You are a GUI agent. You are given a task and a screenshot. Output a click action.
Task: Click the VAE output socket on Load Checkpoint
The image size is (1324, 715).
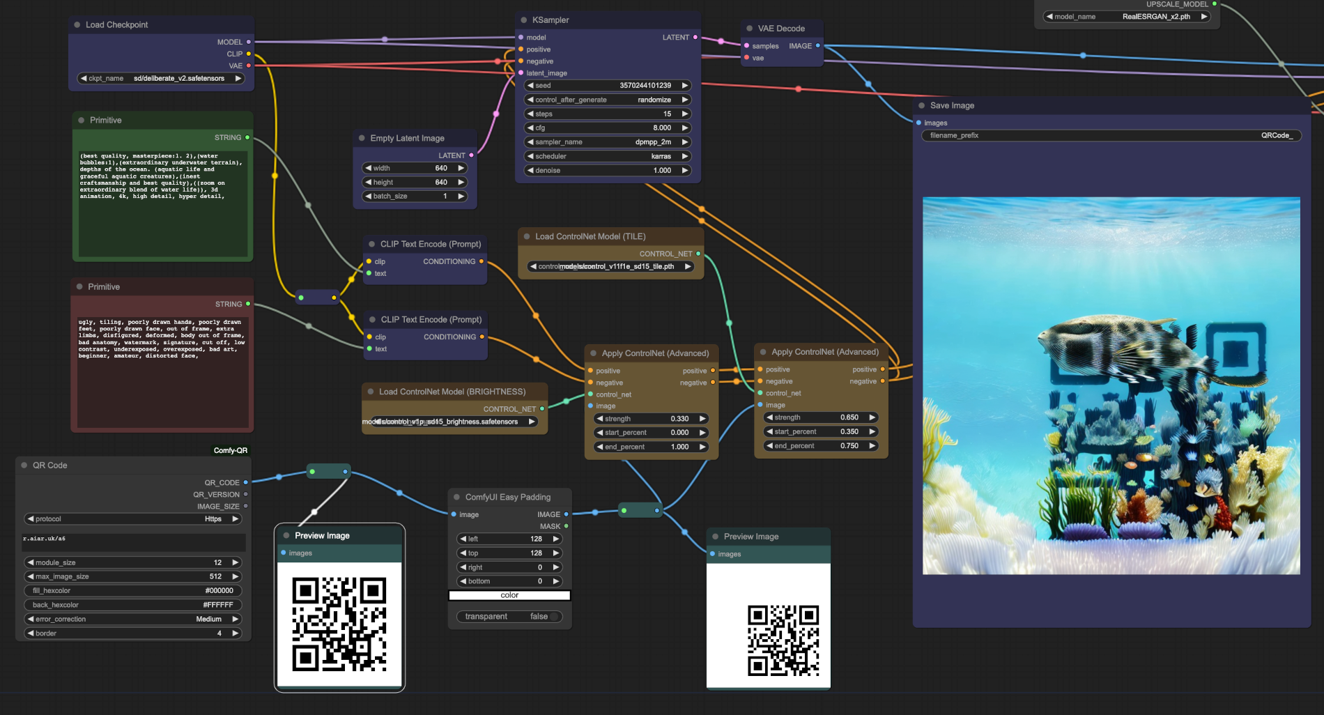(x=248, y=66)
